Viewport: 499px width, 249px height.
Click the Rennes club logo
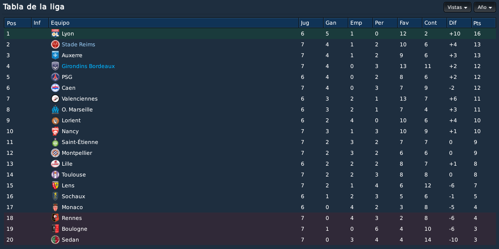55,218
